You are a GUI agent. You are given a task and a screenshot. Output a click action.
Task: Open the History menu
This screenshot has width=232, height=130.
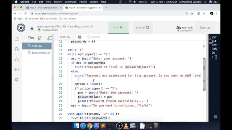(x=58, y=2)
